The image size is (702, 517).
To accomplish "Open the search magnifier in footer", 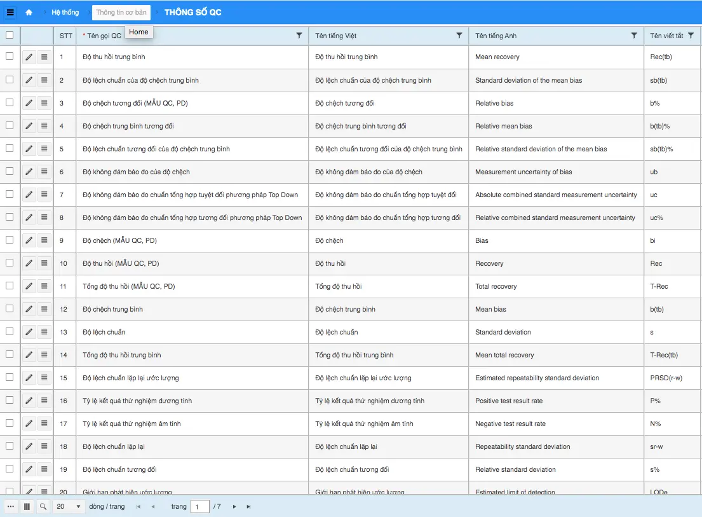I will (x=43, y=506).
